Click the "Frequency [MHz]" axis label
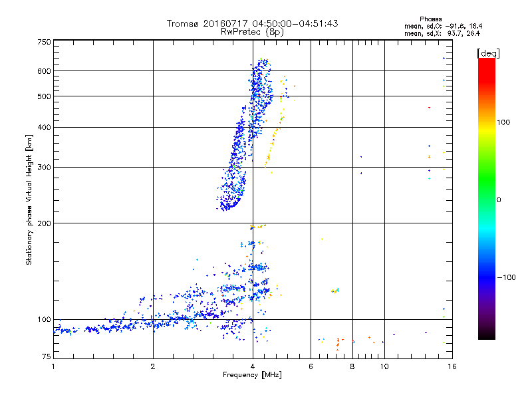The height and width of the screenshot is (399, 532). coord(252,375)
